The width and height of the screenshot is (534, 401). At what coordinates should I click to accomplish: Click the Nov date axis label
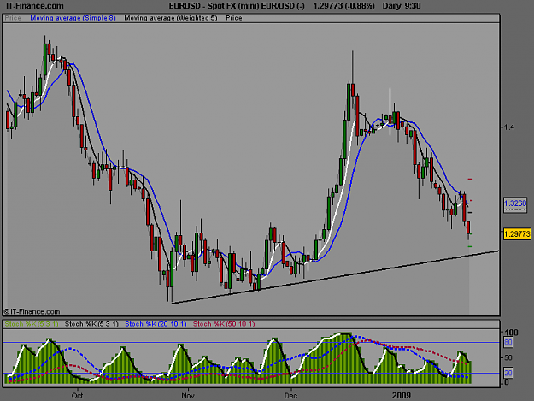(x=188, y=396)
